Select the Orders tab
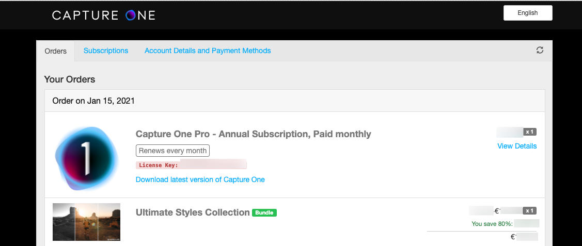Image resolution: width=582 pixels, height=246 pixels. (56, 51)
